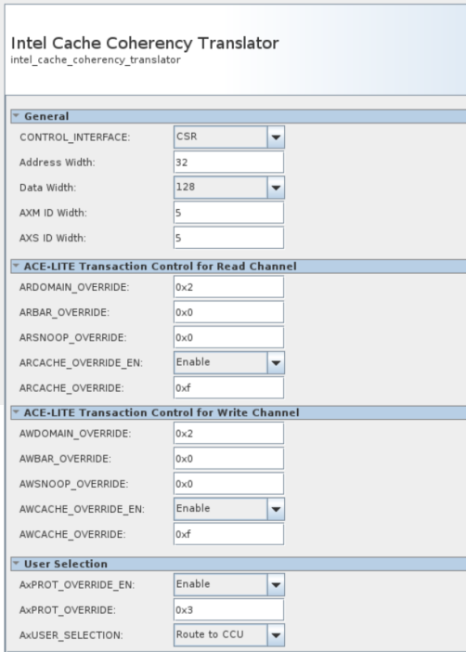The height and width of the screenshot is (652, 466).
Task: Click the Address Width field
Action: [228, 163]
